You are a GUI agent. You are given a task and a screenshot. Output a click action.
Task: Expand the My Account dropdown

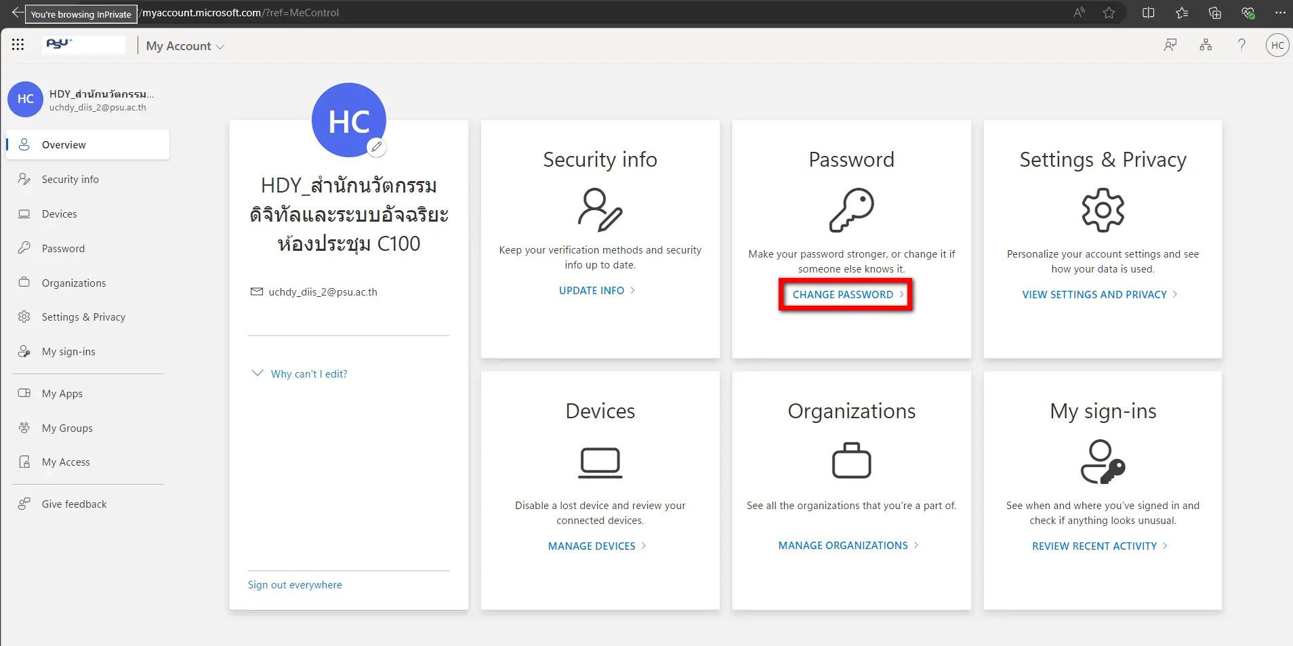(185, 46)
